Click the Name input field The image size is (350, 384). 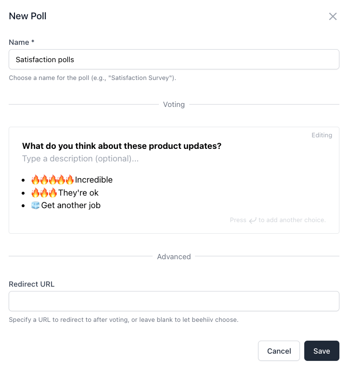174,59
